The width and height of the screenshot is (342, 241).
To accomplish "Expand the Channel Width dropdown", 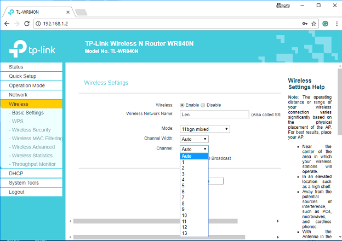I will (x=194, y=139).
